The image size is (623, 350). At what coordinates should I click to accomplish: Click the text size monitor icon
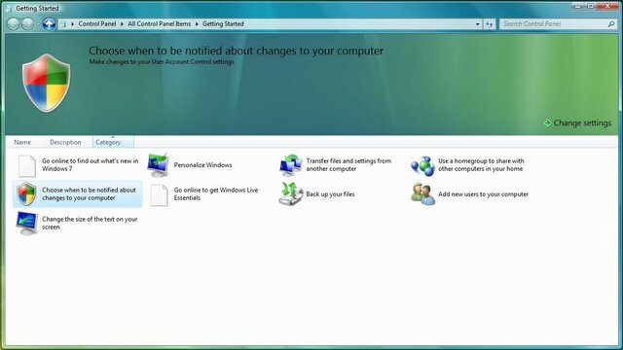(26, 223)
